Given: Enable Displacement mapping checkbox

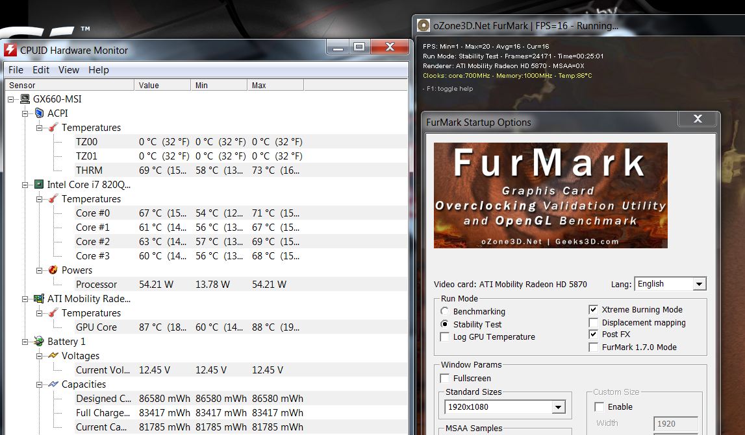Looking at the screenshot, I should point(593,323).
